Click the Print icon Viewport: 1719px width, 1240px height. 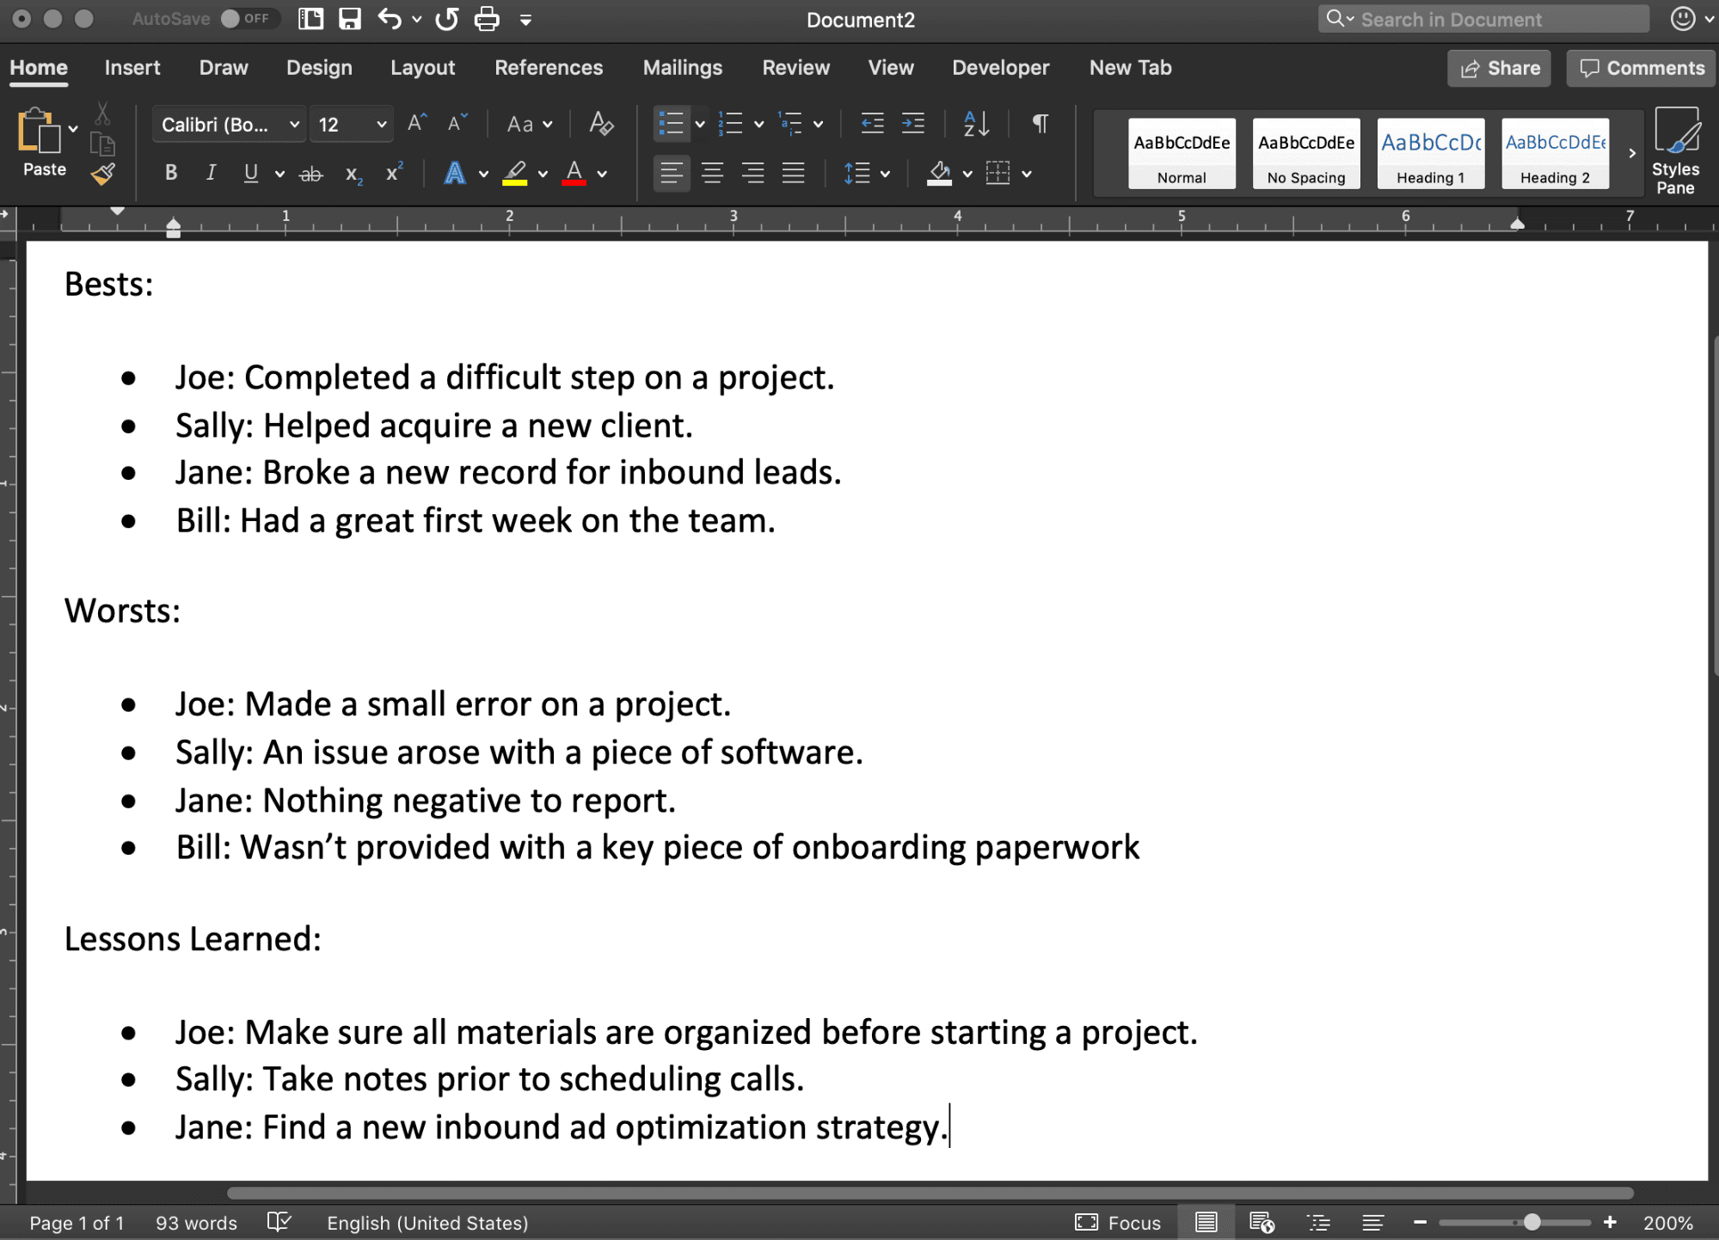point(487,19)
